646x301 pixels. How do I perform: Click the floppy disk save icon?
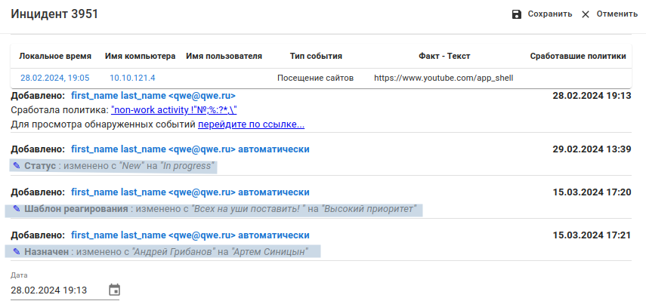pyautogui.click(x=517, y=14)
